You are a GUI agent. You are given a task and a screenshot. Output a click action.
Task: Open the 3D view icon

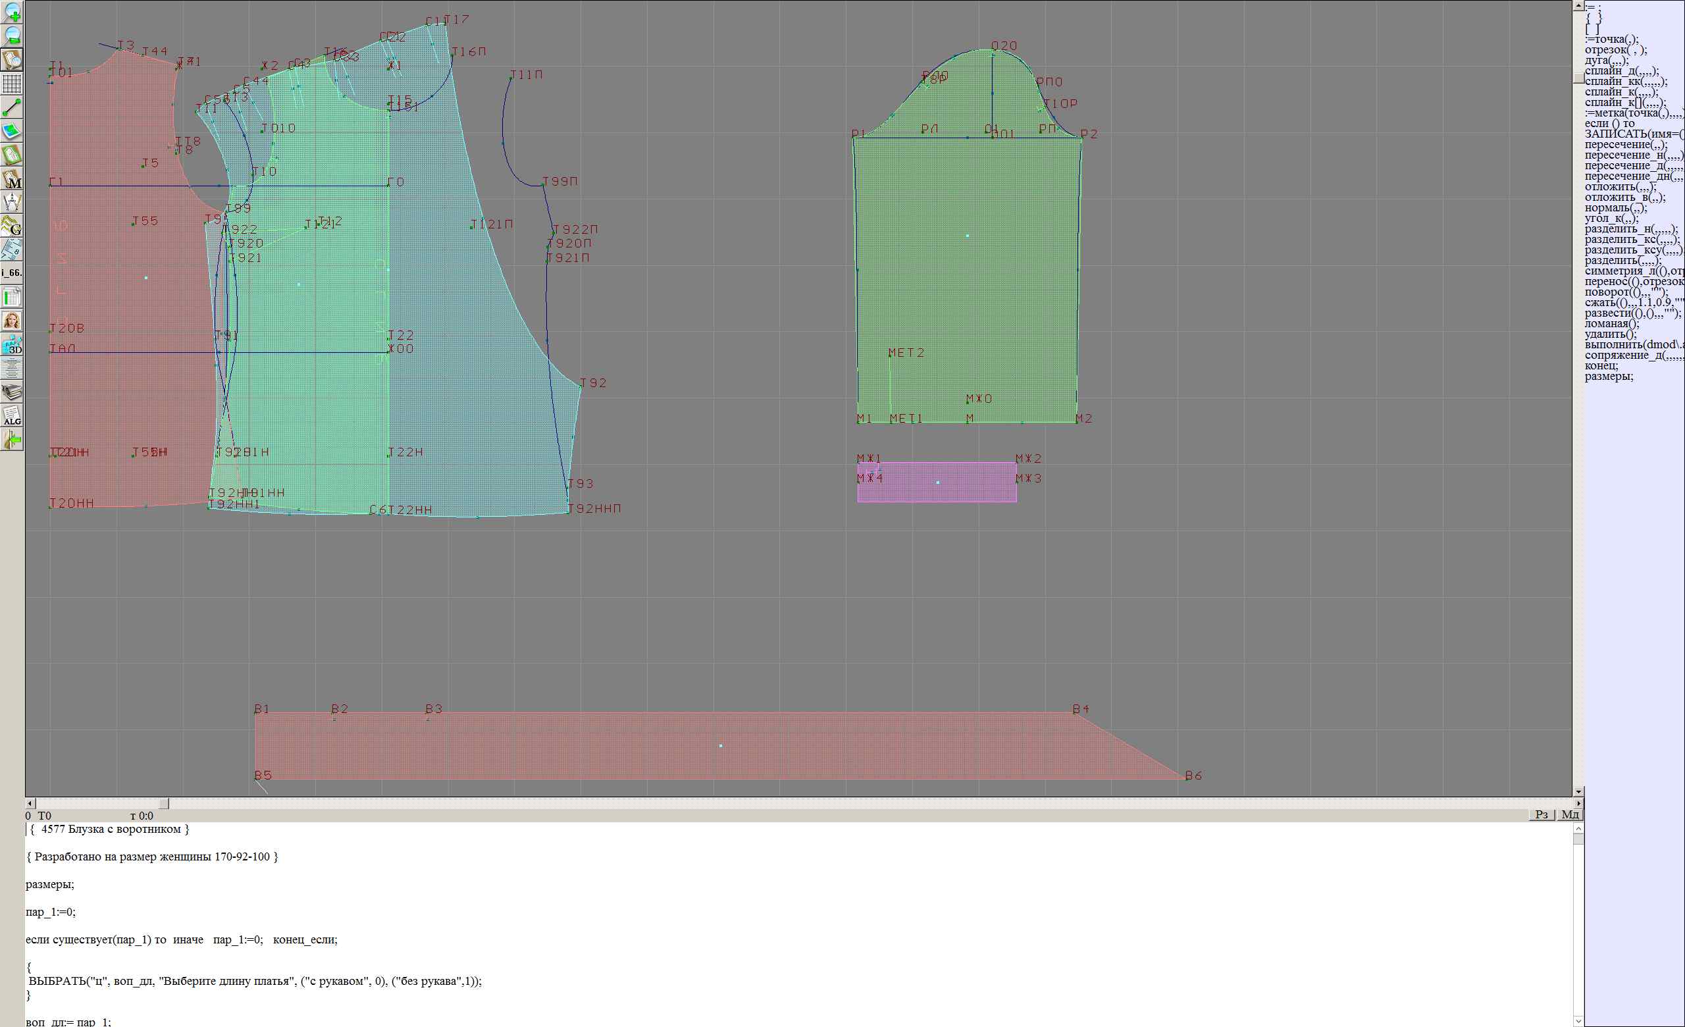[13, 344]
